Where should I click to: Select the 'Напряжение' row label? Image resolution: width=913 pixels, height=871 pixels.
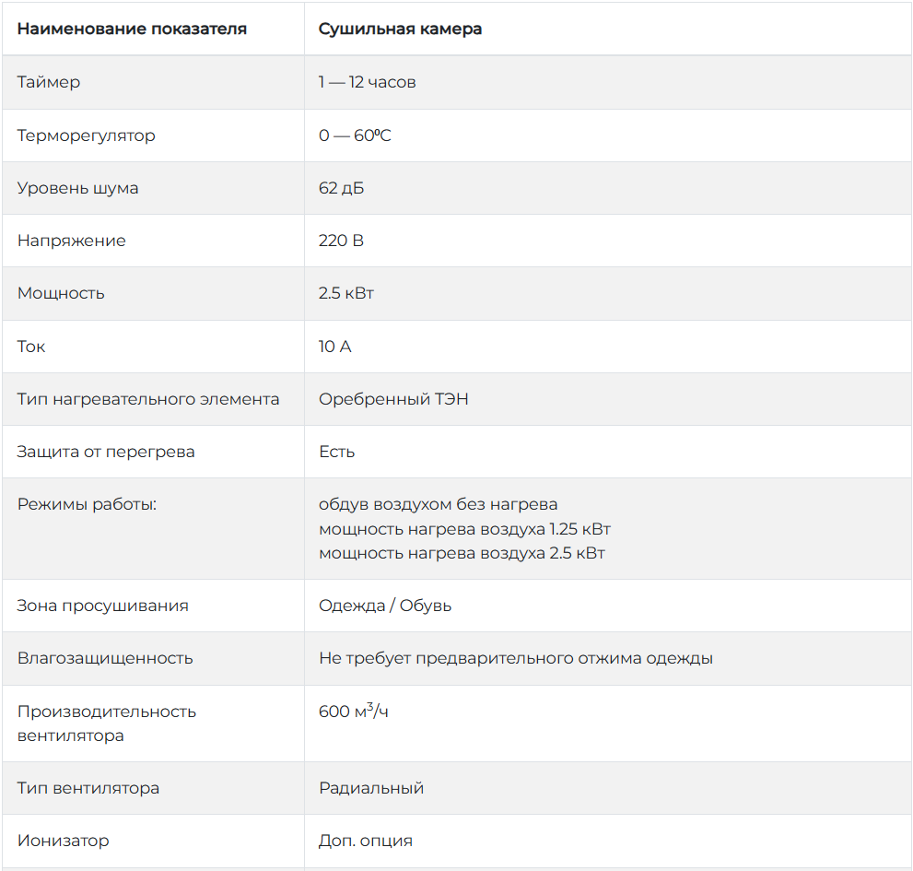72,241
